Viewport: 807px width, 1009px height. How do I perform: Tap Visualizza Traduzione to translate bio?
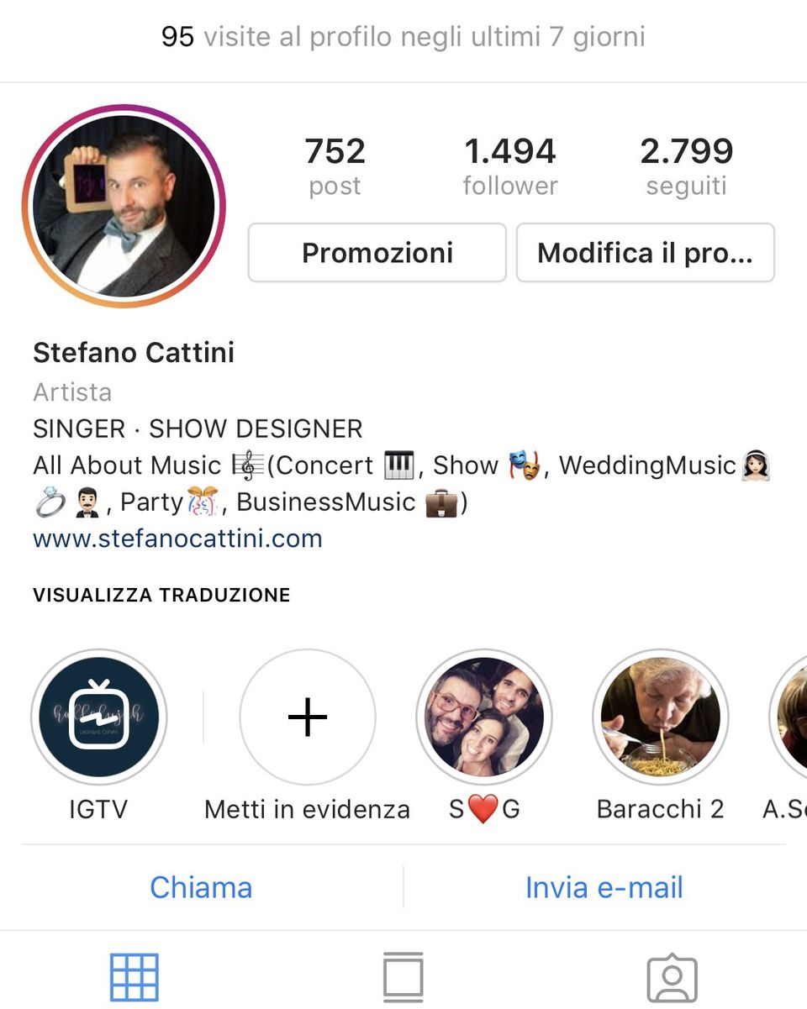click(161, 595)
